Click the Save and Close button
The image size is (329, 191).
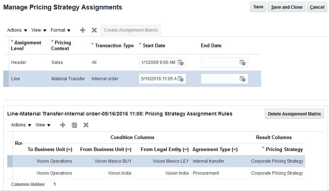click(287, 7)
